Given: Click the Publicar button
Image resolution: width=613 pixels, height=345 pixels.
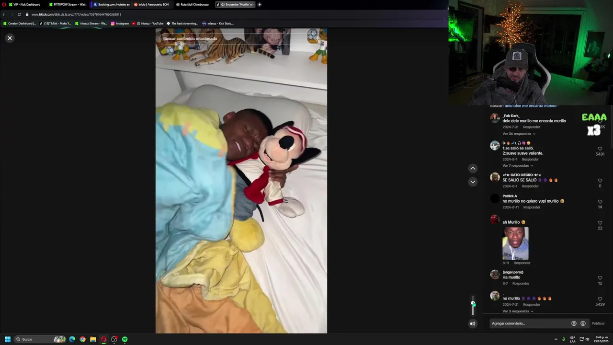Looking at the screenshot, I should coord(598,323).
